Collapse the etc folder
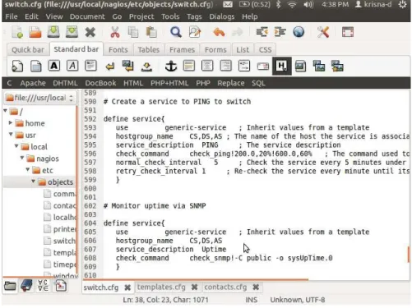 [x=28, y=169]
